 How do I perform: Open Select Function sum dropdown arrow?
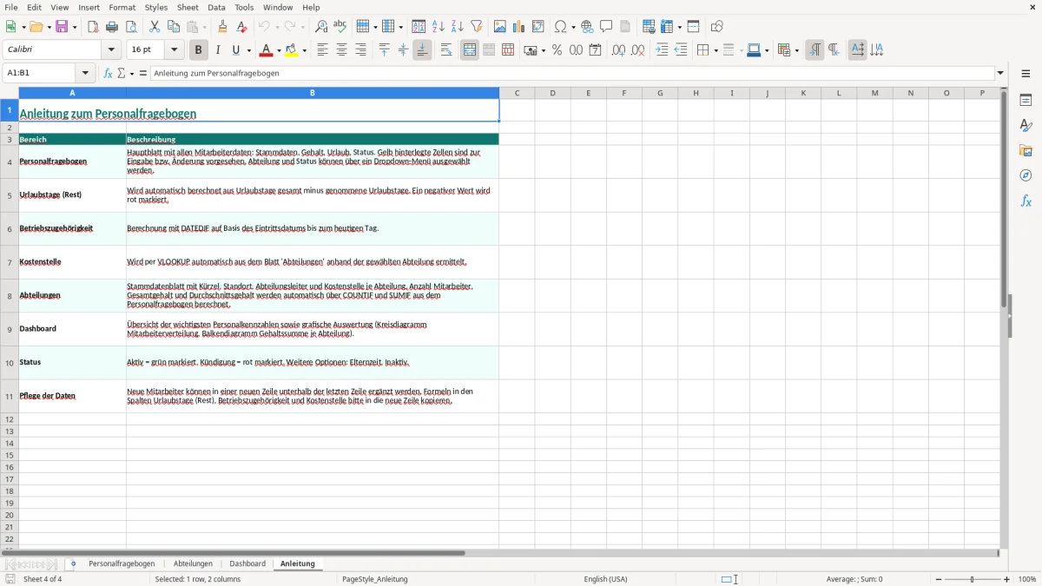tap(132, 74)
